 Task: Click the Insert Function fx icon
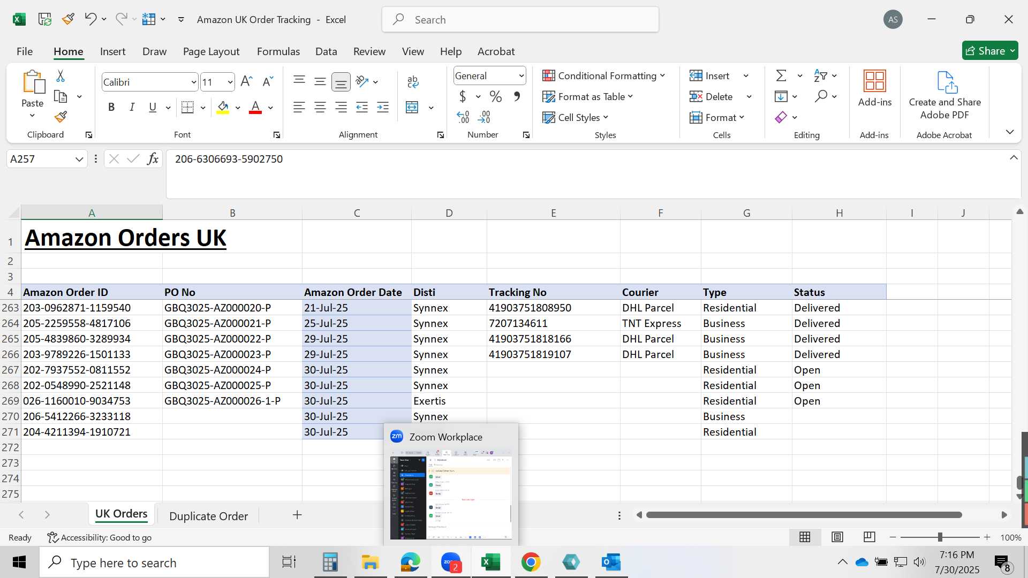coord(153,159)
